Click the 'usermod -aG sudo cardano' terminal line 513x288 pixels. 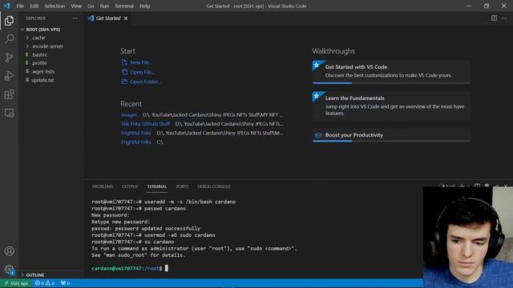[x=153, y=235]
